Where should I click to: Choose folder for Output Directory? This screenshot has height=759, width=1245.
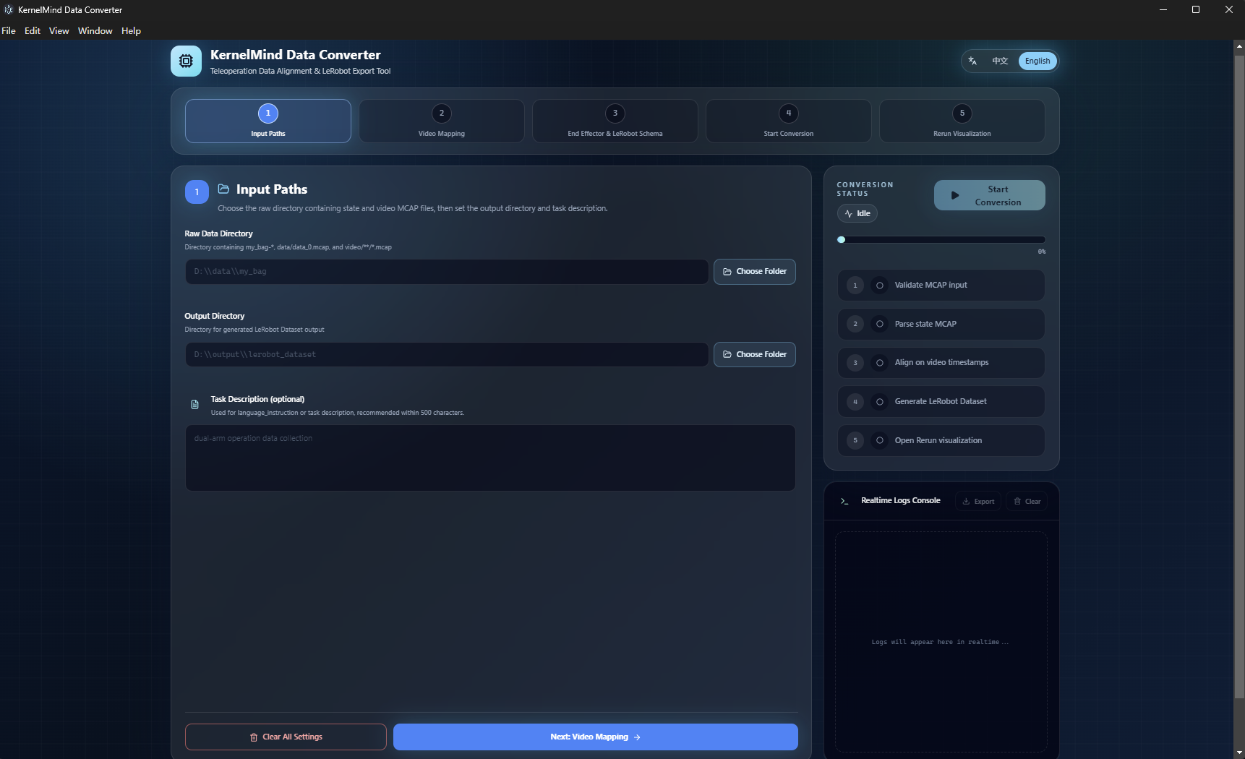click(755, 355)
